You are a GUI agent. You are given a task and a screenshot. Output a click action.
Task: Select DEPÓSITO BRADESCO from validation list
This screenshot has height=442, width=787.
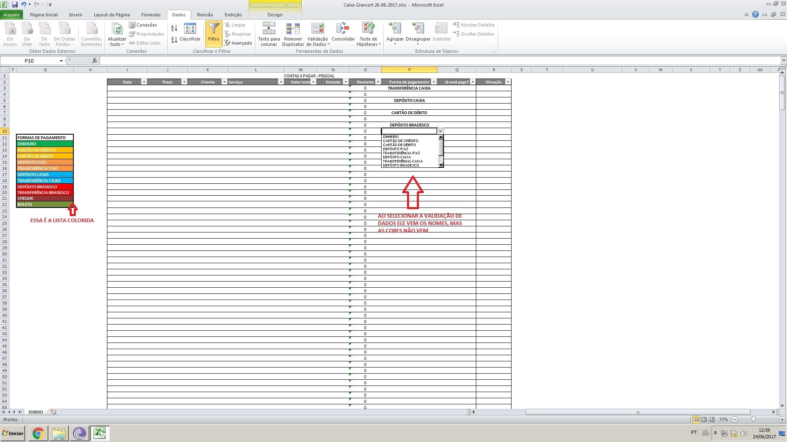coord(410,165)
